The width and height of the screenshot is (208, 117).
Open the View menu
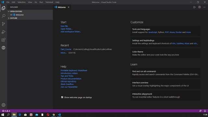[x=30, y=2]
